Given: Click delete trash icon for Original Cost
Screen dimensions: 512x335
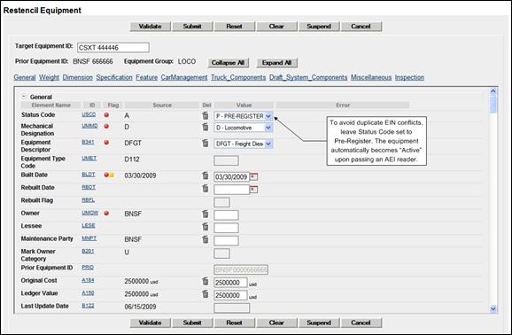Looking at the screenshot, I should point(205,281).
